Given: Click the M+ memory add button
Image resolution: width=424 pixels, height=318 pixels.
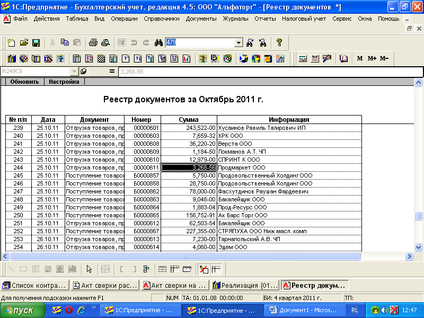Looking at the screenshot, I should click(x=372, y=58).
